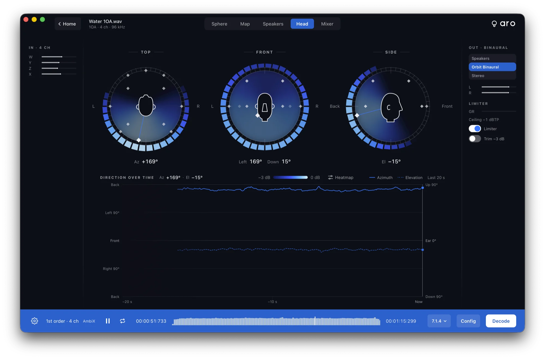The height and width of the screenshot is (359, 545).
Task: Toggle the Limiter switch
Action: 475,129
